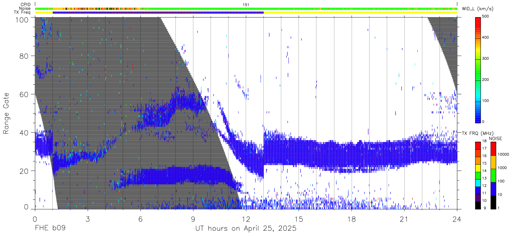The image size is (514, 237).
Task: Click the CPID label
Action: (25, 5)
